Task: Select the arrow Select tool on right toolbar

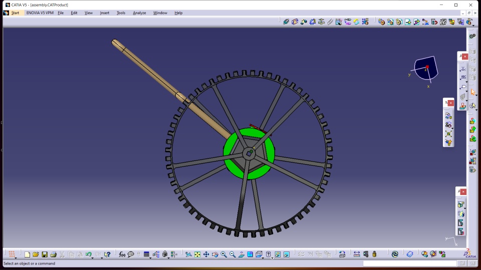Action: (x=472, y=92)
